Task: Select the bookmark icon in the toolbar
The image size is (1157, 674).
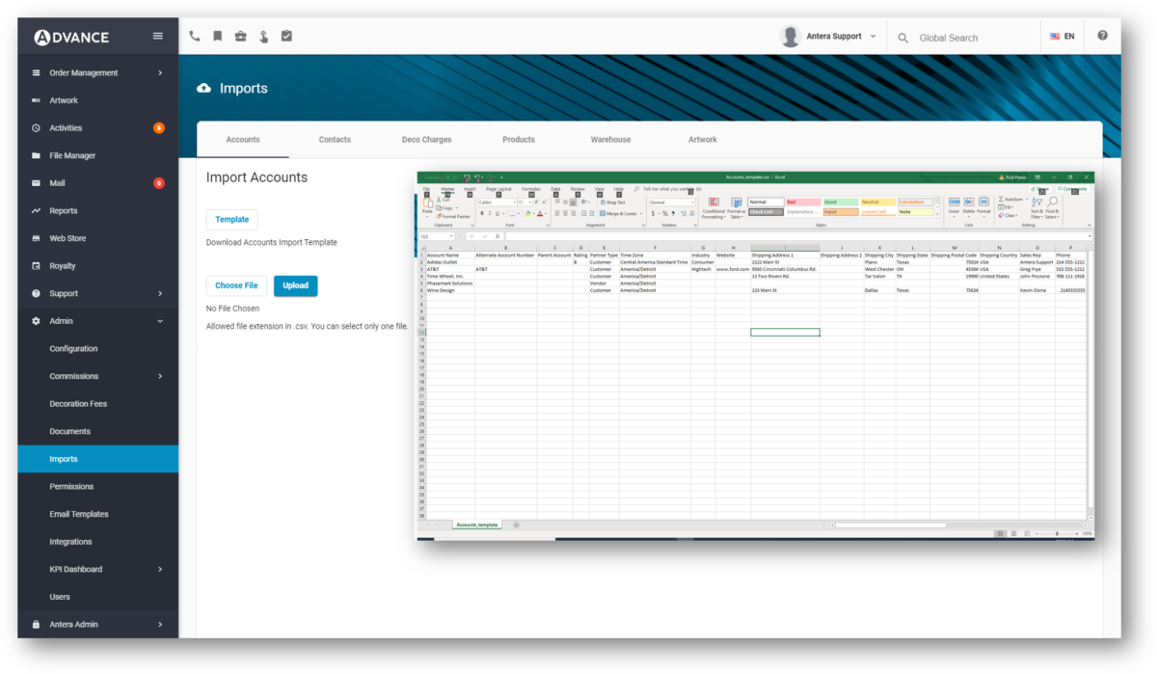Action: pos(218,36)
